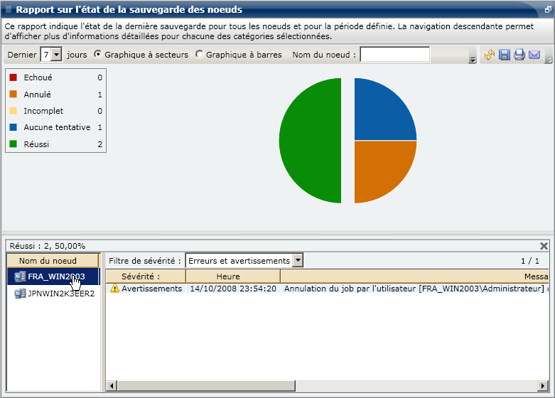Image resolution: width=555 pixels, height=398 pixels.
Task: Click the email report envelope icon
Action: (534, 55)
